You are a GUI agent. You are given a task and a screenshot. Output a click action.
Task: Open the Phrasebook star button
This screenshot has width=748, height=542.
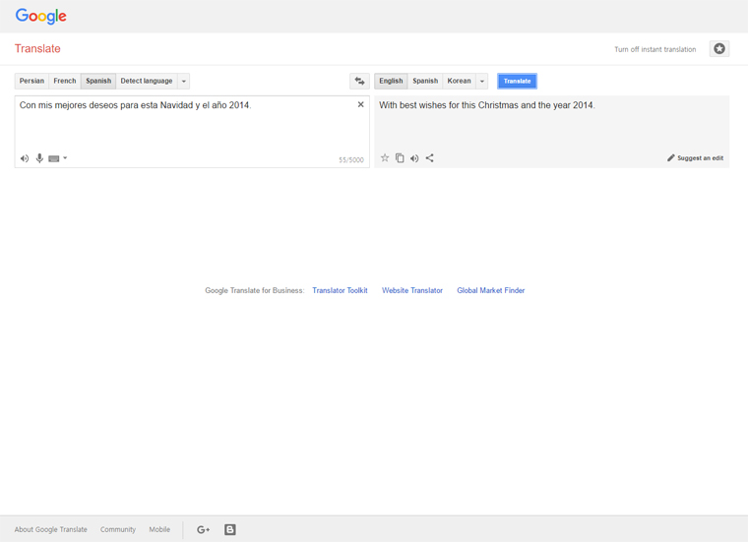719,48
